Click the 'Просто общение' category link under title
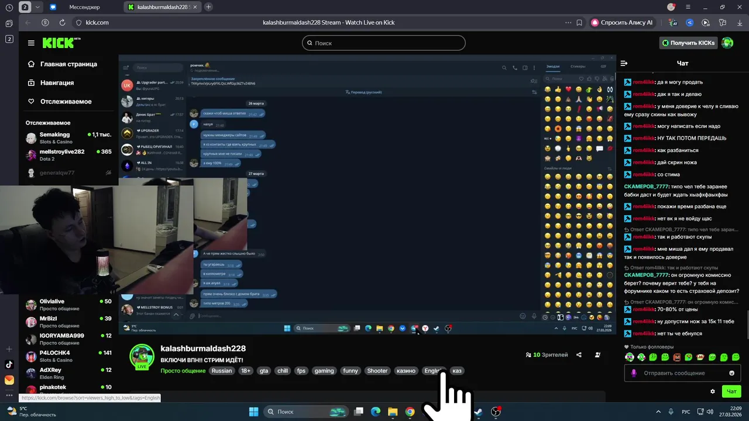This screenshot has height=421, width=749. click(x=183, y=371)
